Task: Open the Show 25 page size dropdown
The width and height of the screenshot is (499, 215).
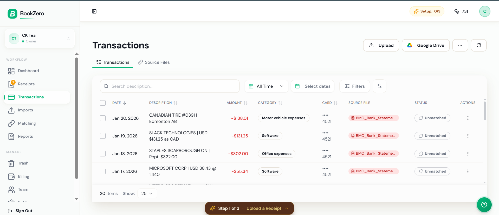Action: [147, 193]
